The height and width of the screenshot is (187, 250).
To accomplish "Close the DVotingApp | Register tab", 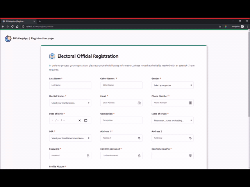I will click(34, 21).
